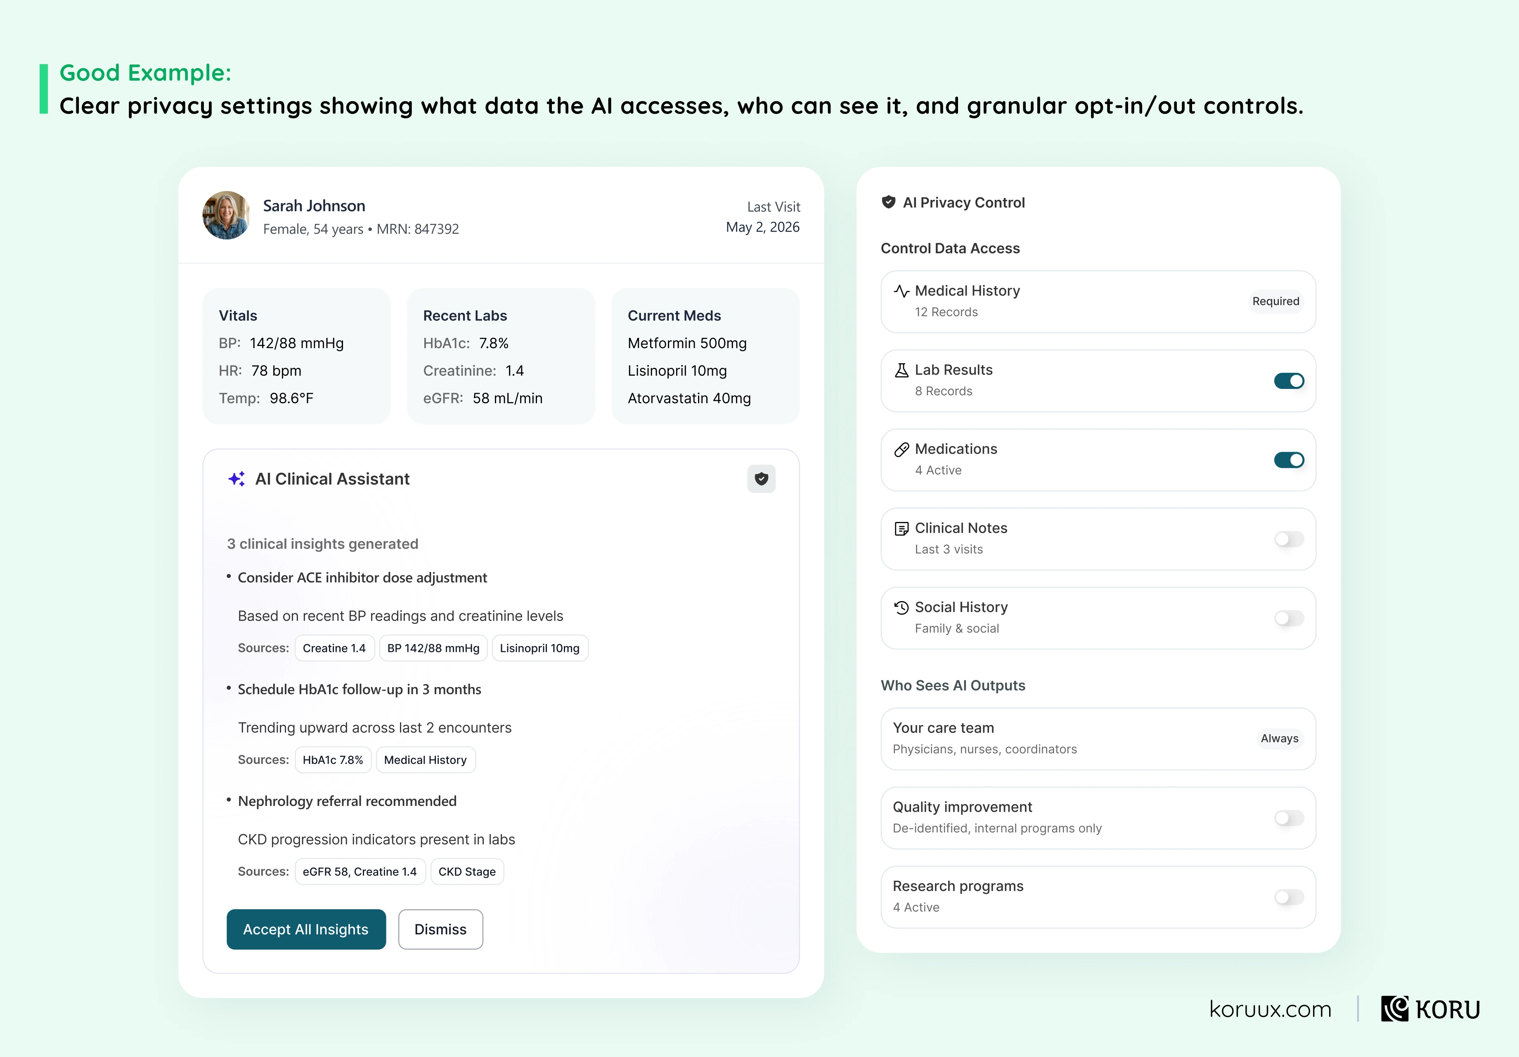Click Physicians, nurses, coordinators description
Viewport: 1519px width, 1057px height.
click(985, 749)
